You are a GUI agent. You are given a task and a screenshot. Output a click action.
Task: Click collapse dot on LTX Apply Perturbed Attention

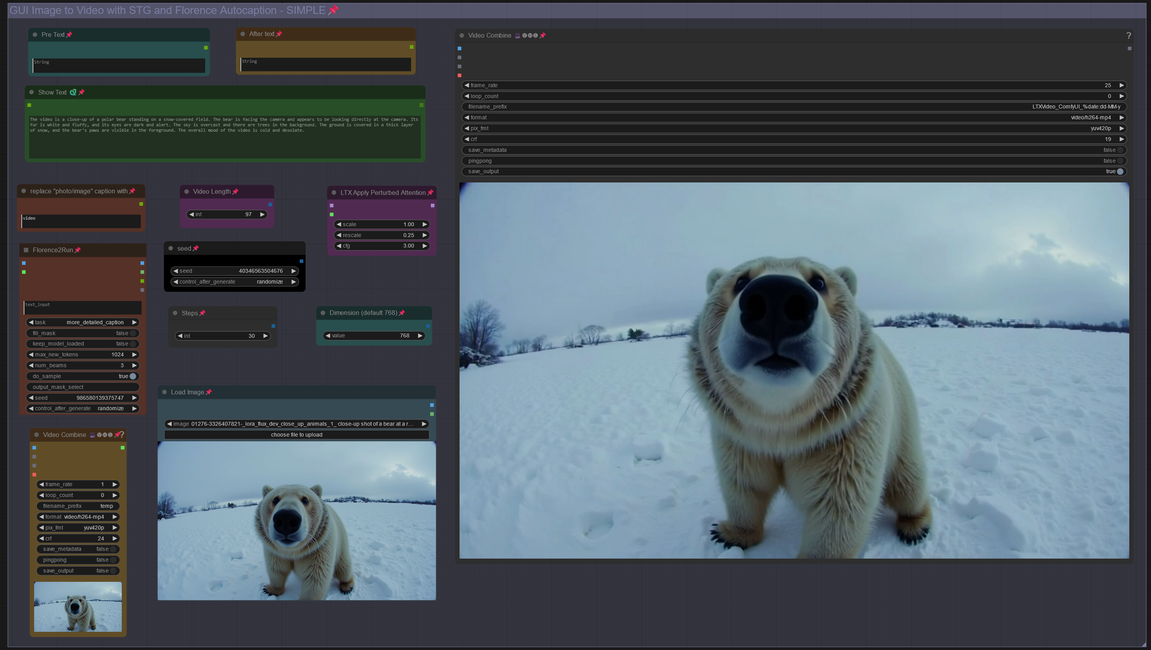334,193
